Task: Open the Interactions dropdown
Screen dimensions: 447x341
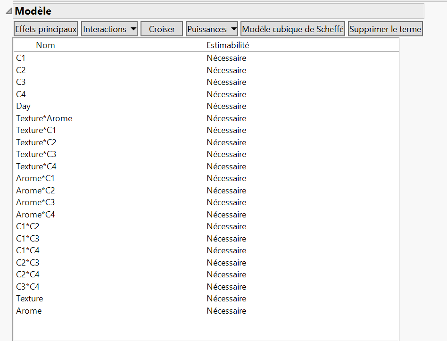Action: coord(109,29)
